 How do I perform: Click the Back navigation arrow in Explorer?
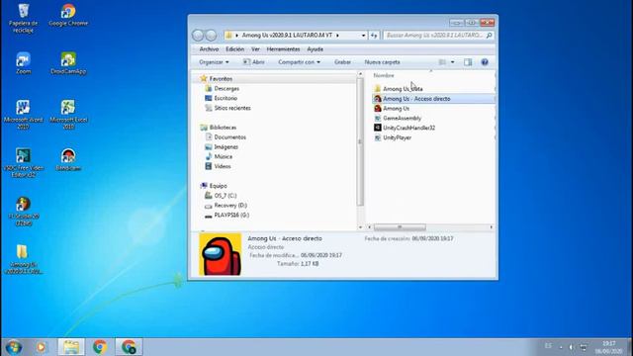(198, 36)
